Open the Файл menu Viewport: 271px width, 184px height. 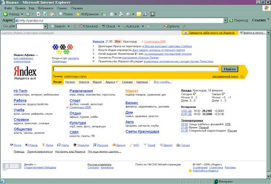coord(8,8)
